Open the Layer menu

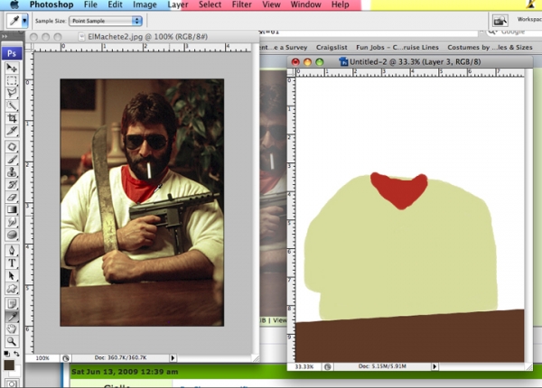[x=178, y=5]
